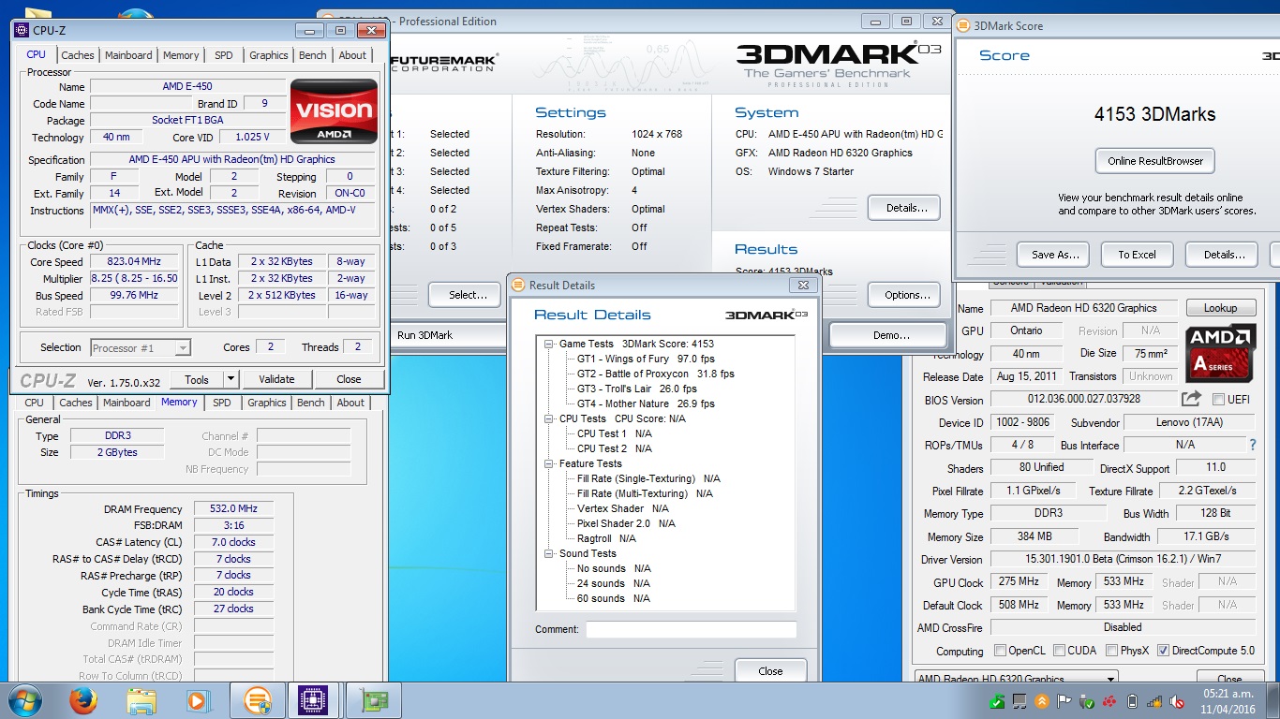This screenshot has width=1280, height=719.
Task: Click the orange double-chevron tray icon
Action: tap(1041, 700)
